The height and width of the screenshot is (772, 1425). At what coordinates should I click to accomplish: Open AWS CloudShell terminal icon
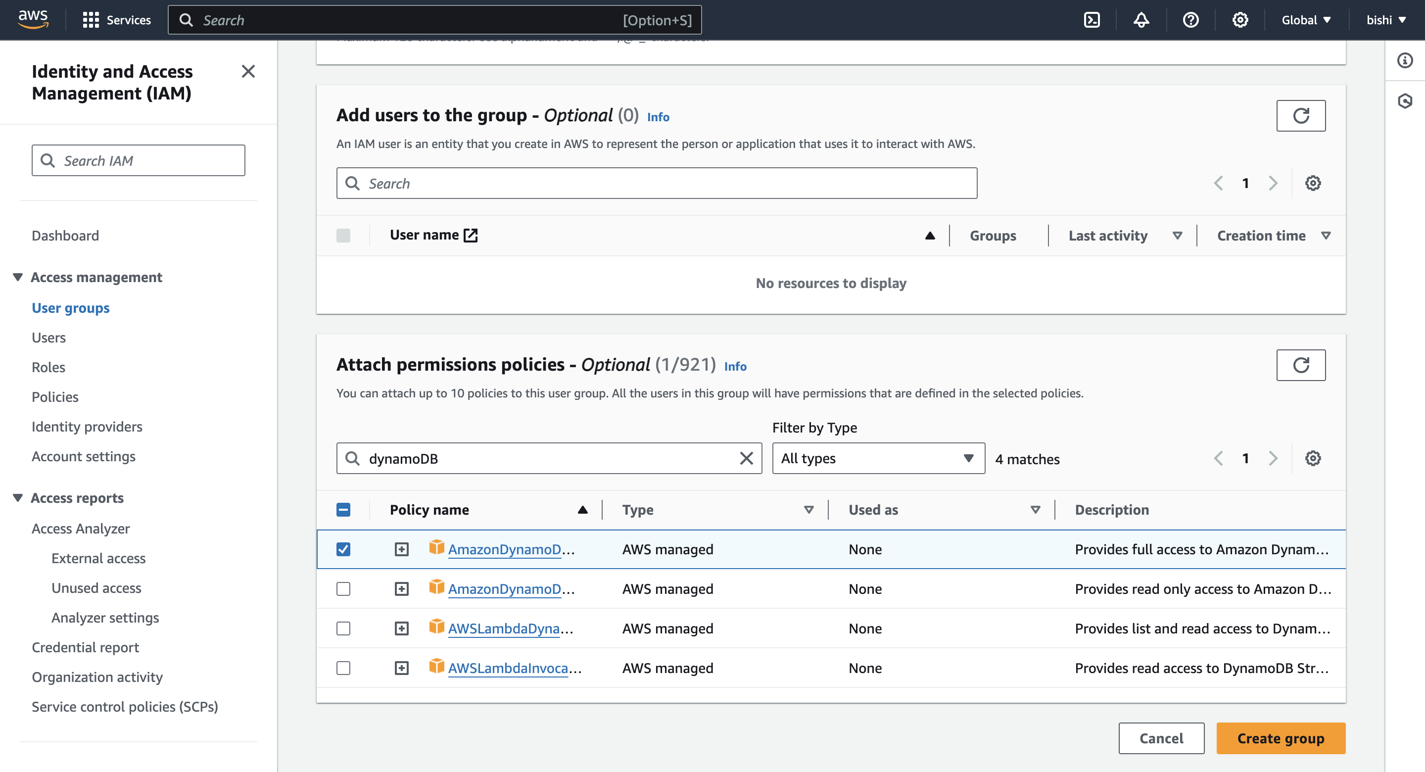[1092, 20]
